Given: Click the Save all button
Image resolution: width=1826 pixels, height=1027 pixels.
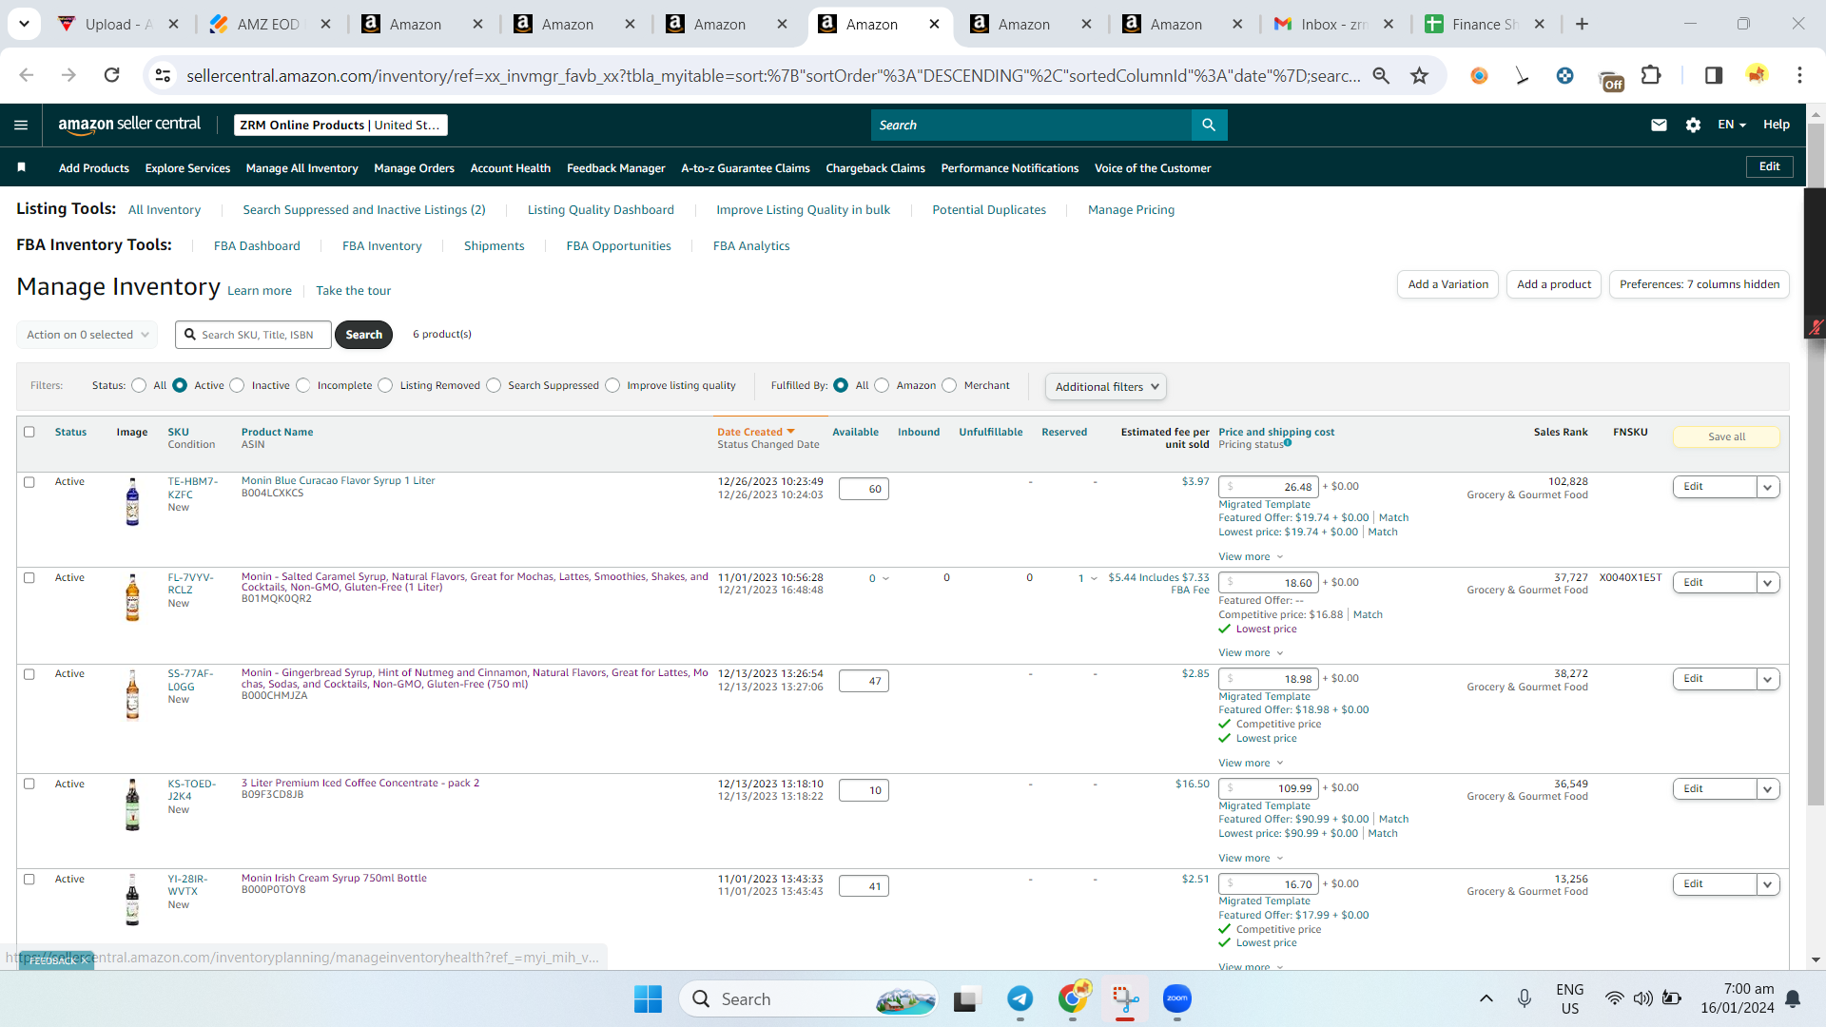Looking at the screenshot, I should point(1726,437).
